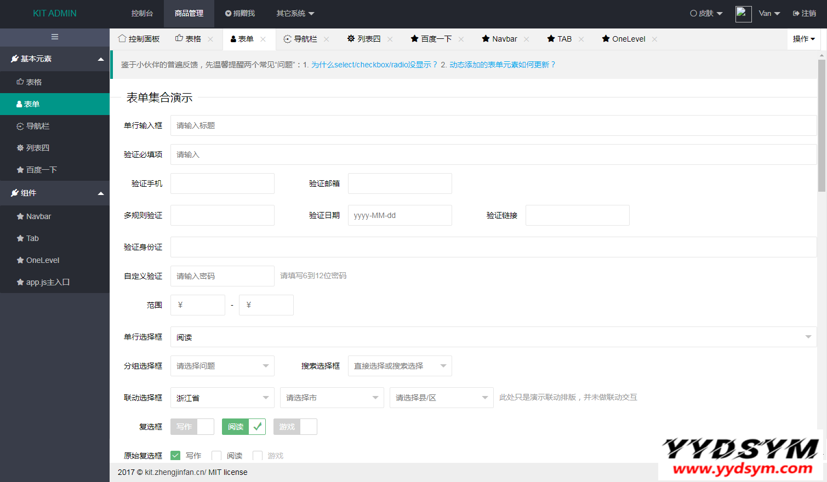Open the 其它系统 top menu
The width and height of the screenshot is (827, 482).
[295, 14]
